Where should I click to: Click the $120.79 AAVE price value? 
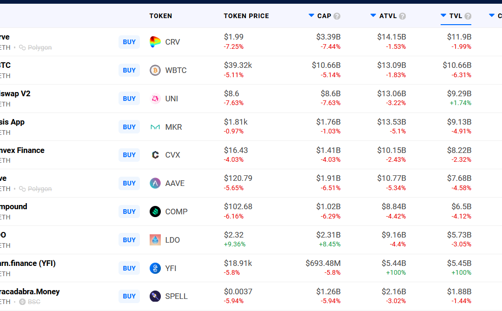point(238,178)
